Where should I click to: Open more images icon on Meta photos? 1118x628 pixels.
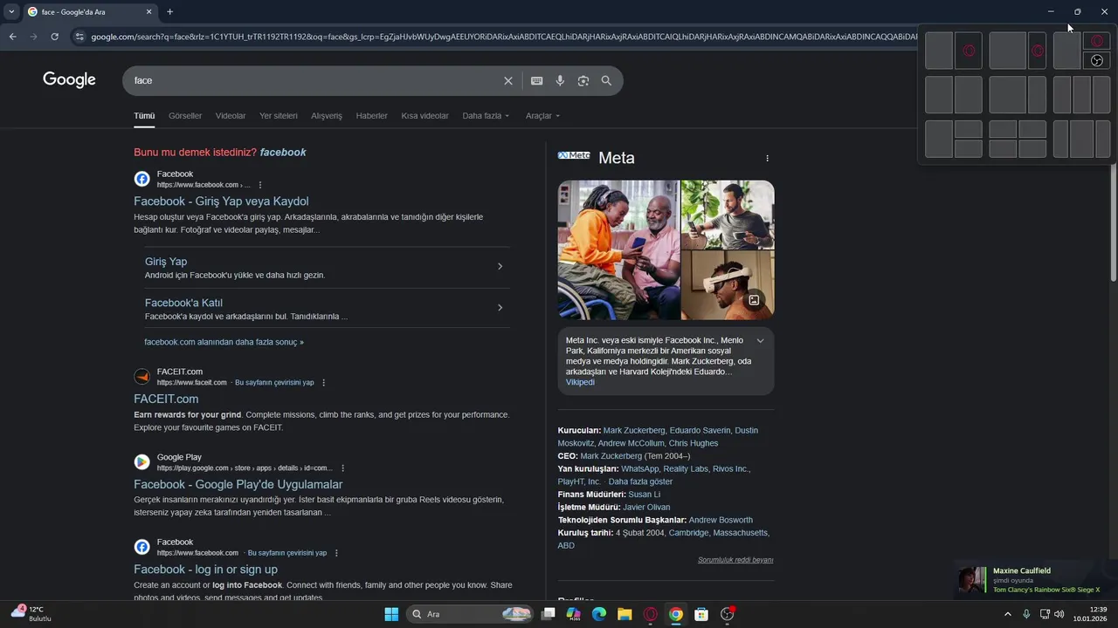[754, 300]
